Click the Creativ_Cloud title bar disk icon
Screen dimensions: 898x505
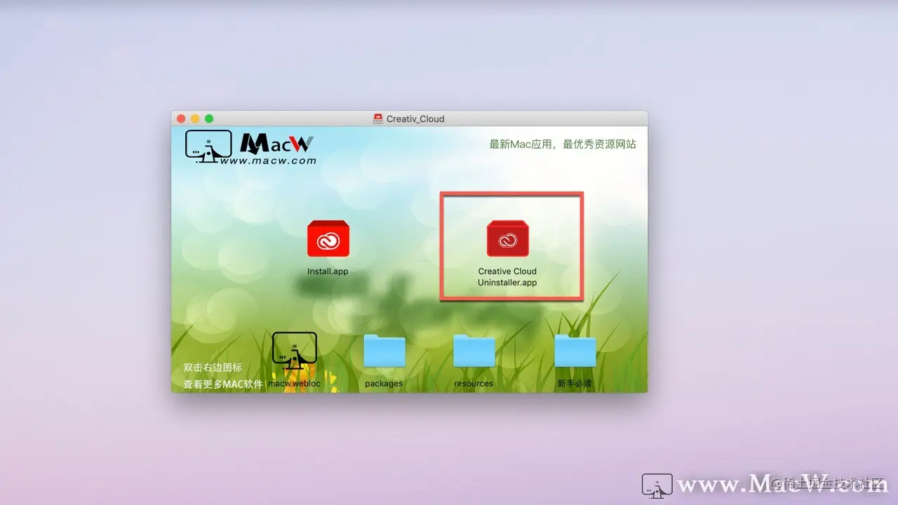tap(378, 119)
